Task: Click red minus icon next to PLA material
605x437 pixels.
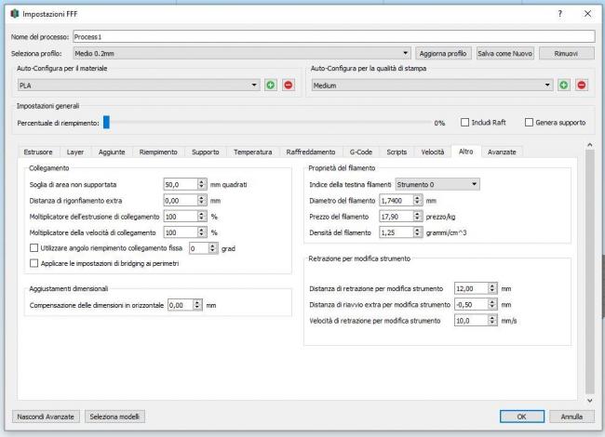Action: [x=288, y=86]
